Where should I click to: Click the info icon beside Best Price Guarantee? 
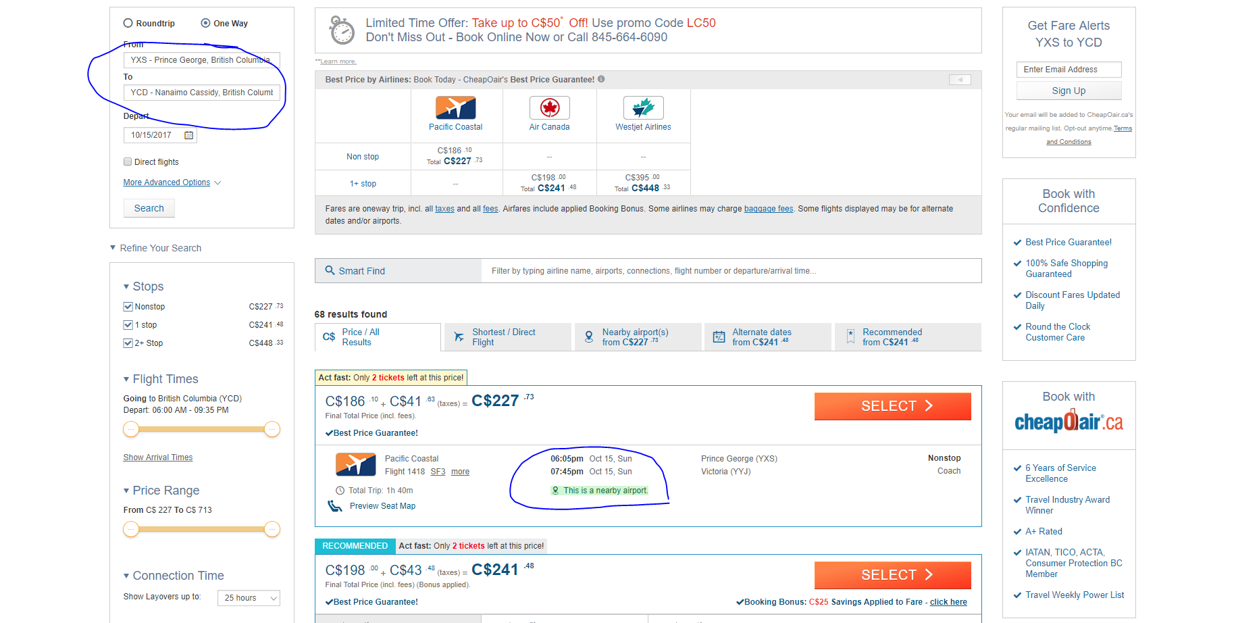[600, 79]
